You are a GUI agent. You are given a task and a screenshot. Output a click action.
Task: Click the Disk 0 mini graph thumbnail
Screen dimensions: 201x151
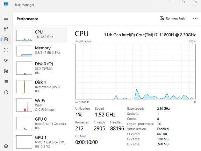(24, 68)
